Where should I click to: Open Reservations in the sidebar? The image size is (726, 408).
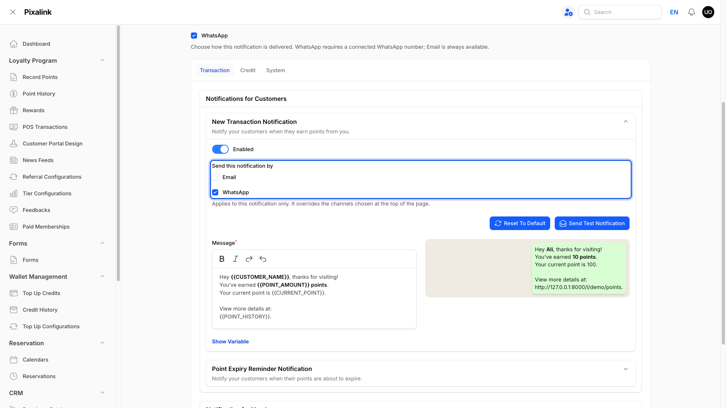click(39, 376)
